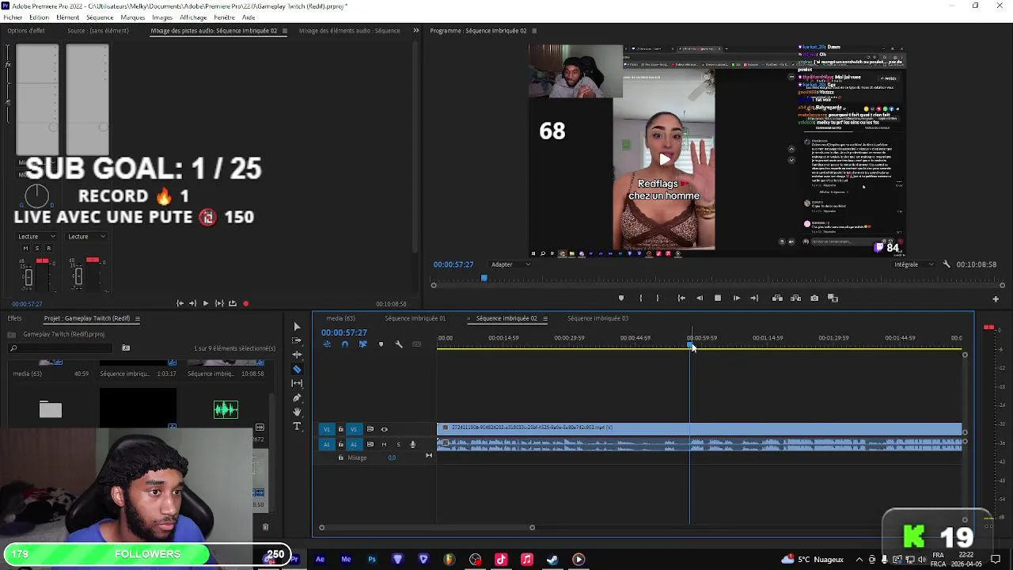Switch to Séquence imbriquée 03 tab
This screenshot has height=570, width=1013.
pyautogui.click(x=598, y=318)
